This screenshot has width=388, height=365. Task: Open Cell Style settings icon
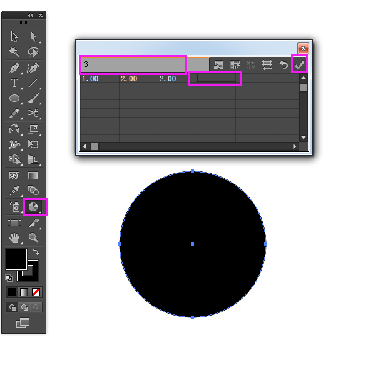pyautogui.click(x=267, y=65)
